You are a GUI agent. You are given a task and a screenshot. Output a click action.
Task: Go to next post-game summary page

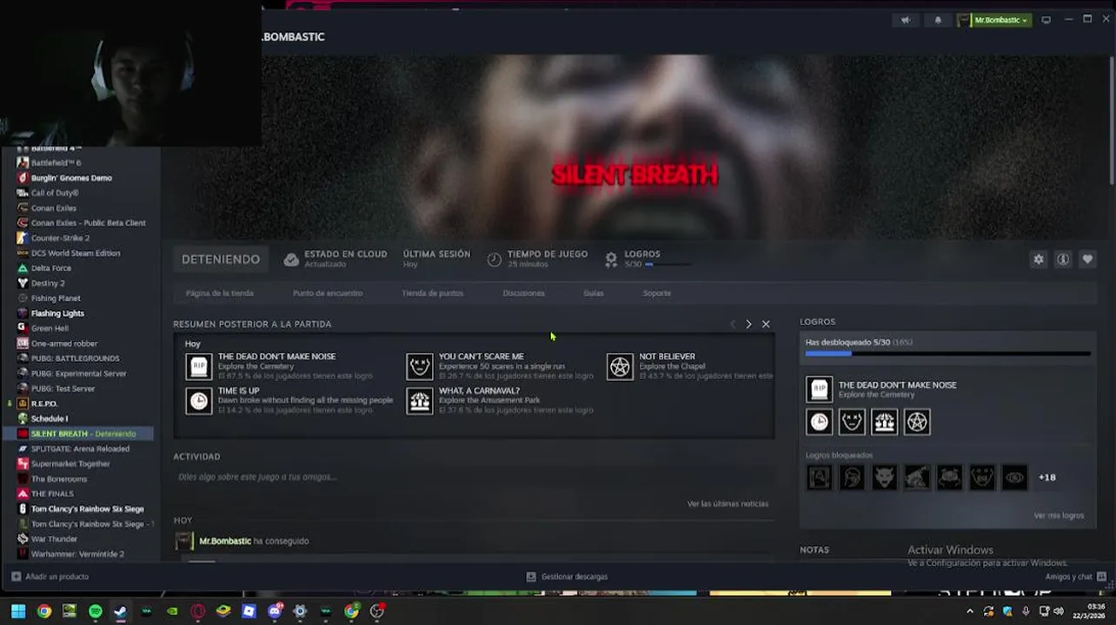tap(748, 324)
